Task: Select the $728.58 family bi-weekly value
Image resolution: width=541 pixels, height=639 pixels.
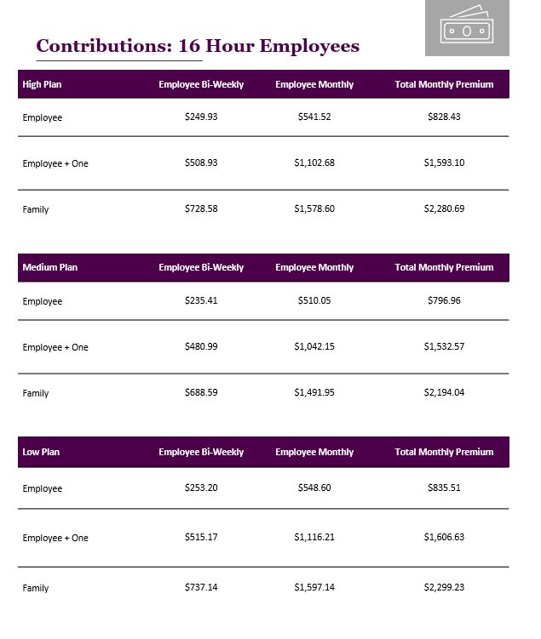Action: tap(201, 208)
